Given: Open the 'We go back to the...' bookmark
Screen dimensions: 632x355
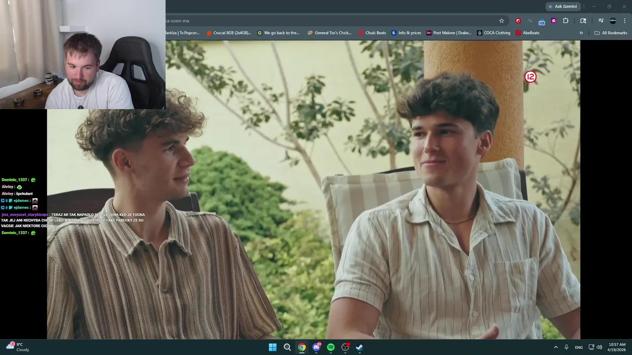Looking at the screenshot, I should pos(278,33).
